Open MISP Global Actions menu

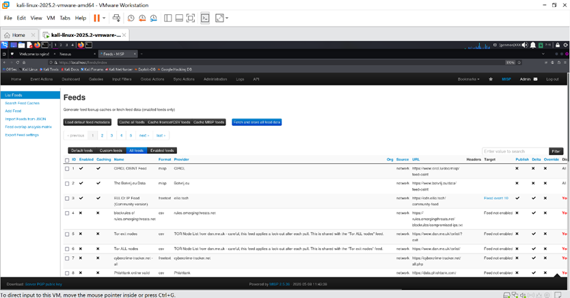point(152,79)
